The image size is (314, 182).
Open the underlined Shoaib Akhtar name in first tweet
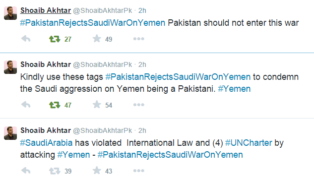tap(46, 10)
